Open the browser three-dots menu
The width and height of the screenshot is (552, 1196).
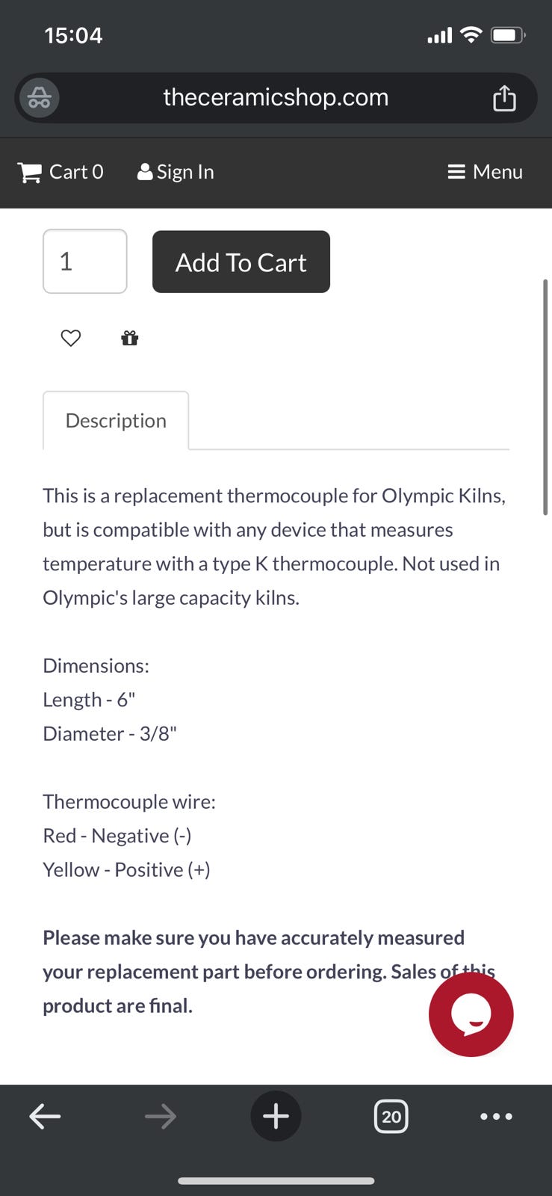(496, 1117)
